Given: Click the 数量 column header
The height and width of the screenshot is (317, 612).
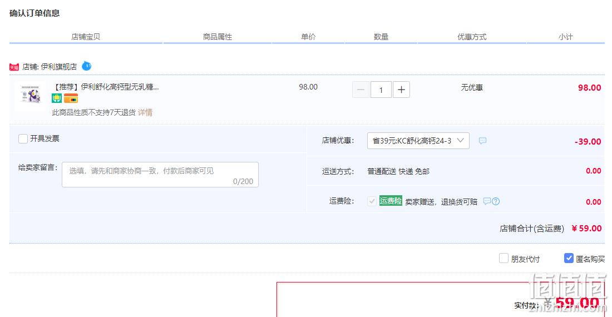Looking at the screenshot, I should (x=381, y=37).
